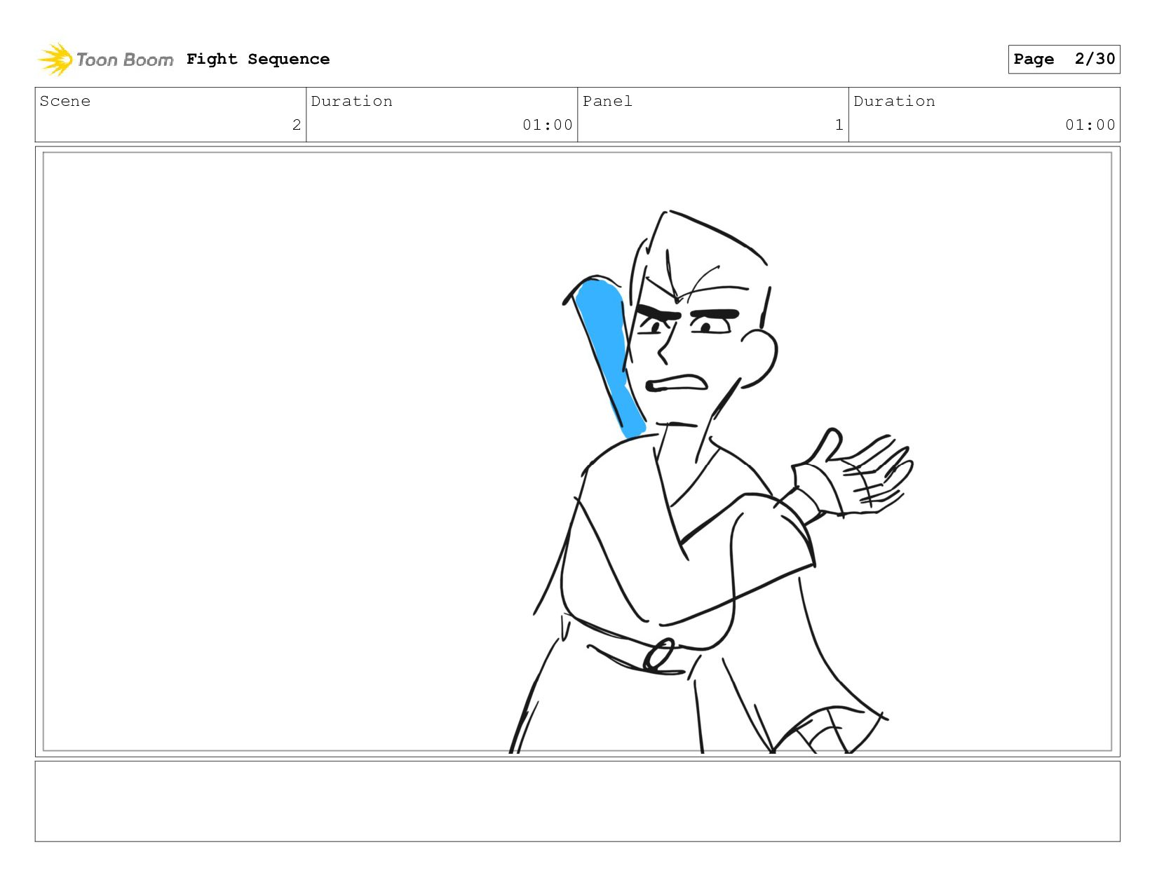Screen dimensions: 1157x894
Task: Select the 'Fight Sequence' title text
Action: click(258, 60)
